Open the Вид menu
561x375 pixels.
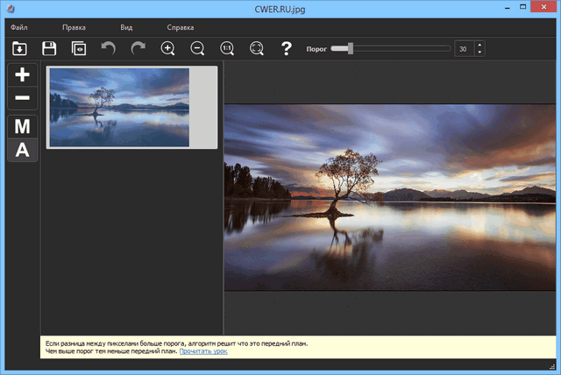[126, 28]
